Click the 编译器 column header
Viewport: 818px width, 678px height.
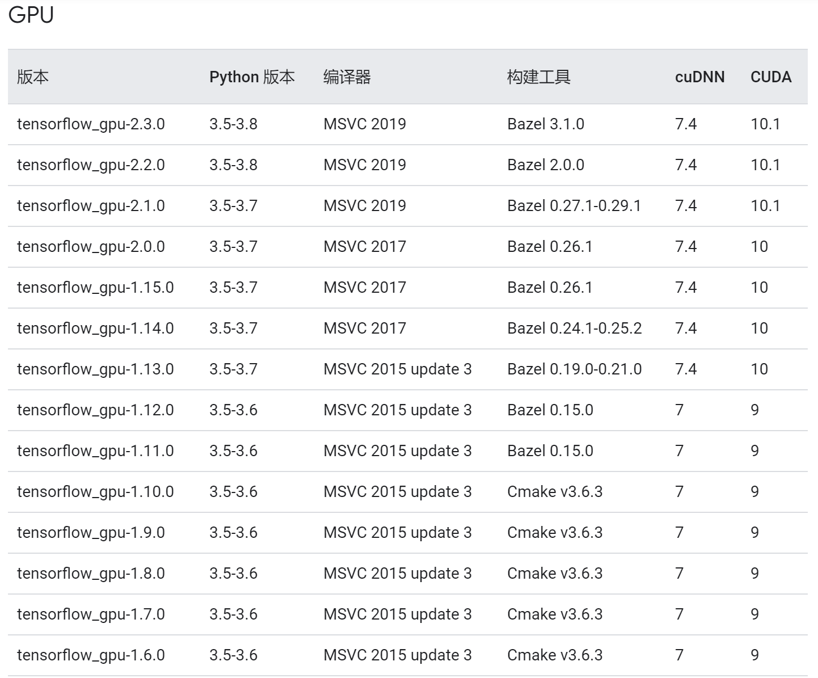[347, 77]
